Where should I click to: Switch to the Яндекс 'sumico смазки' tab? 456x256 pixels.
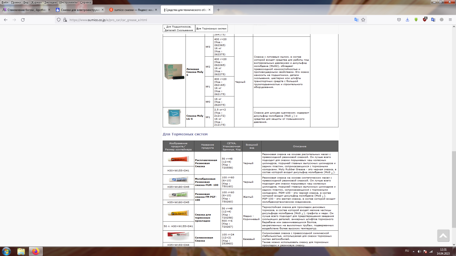(133, 10)
